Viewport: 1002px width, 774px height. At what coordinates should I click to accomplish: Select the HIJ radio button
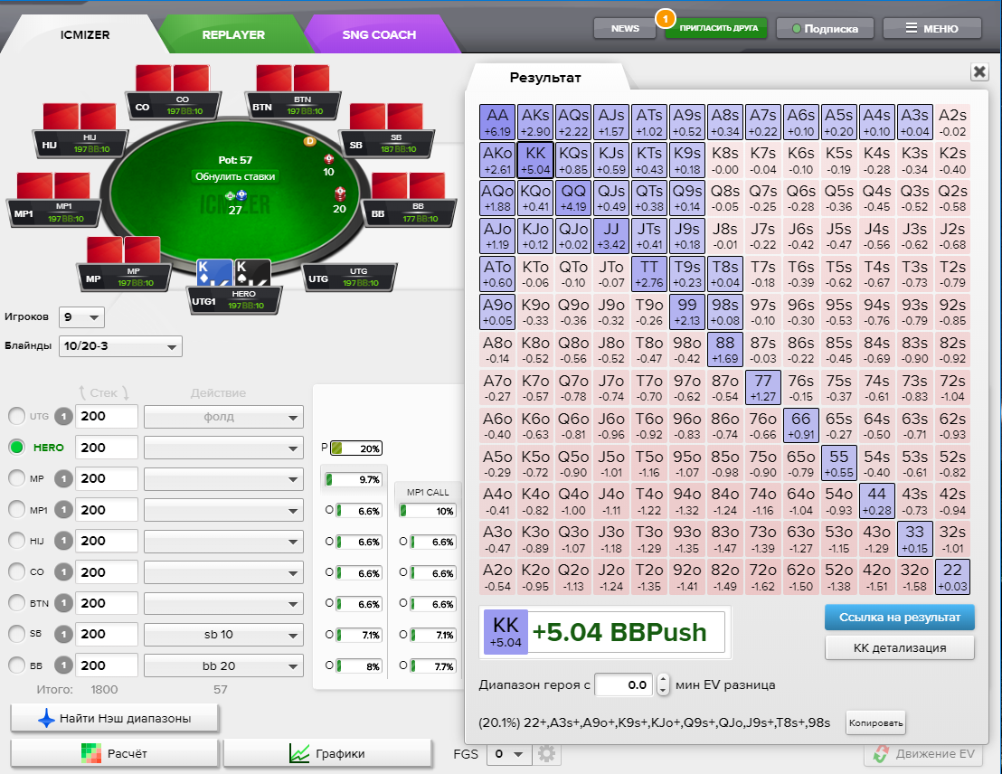coord(16,541)
